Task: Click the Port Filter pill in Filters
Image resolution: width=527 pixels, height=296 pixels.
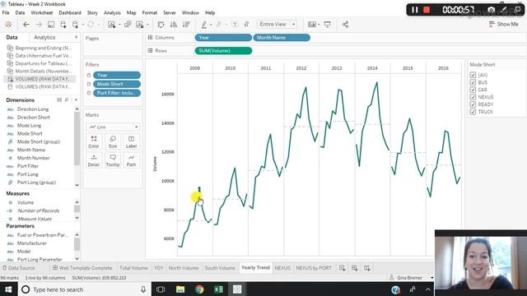Action: pos(117,93)
